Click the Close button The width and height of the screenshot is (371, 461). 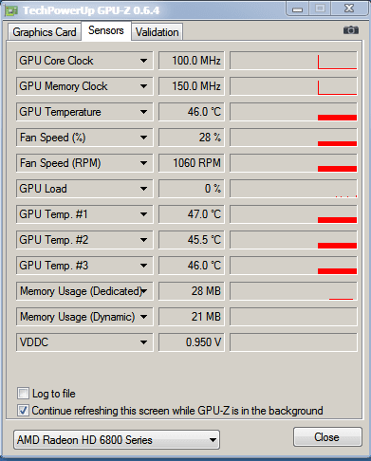click(327, 437)
